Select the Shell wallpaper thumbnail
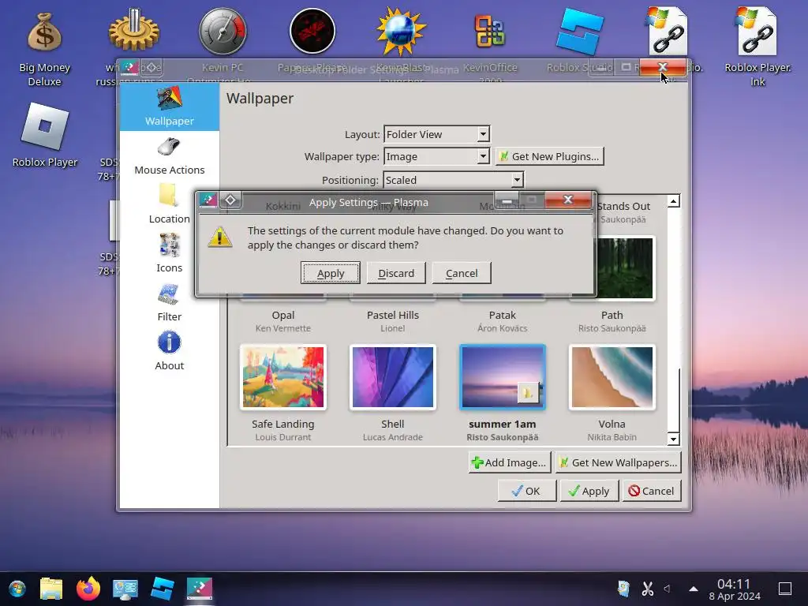Image resolution: width=808 pixels, height=606 pixels. pyautogui.click(x=393, y=377)
